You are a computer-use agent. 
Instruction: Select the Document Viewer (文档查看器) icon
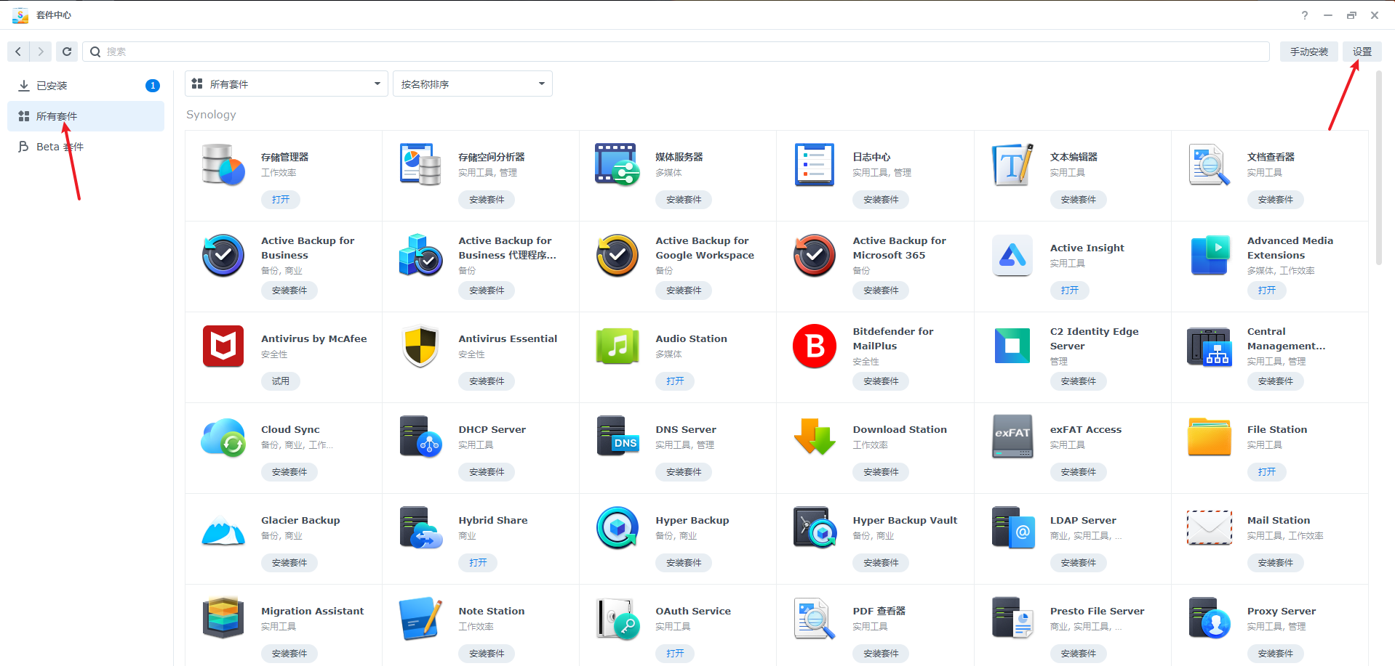coord(1209,164)
